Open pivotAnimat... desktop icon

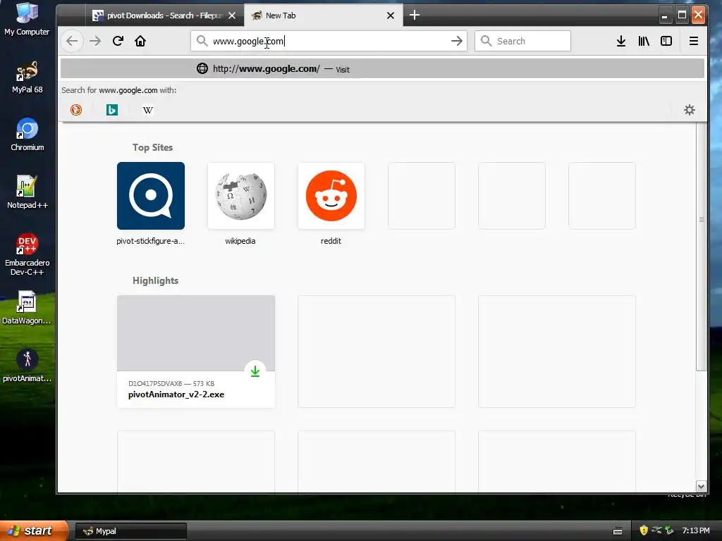pyautogui.click(x=27, y=366)
